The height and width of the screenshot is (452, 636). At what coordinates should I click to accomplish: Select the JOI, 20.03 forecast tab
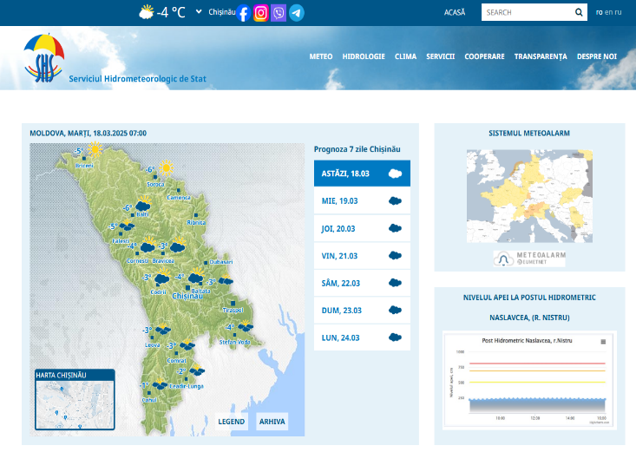(x=362, y=228)
